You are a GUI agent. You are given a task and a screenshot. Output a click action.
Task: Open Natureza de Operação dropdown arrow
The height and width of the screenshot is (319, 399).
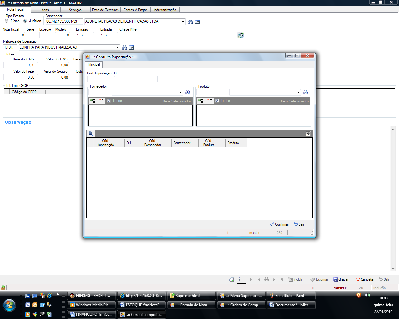[x=118, y=48]
